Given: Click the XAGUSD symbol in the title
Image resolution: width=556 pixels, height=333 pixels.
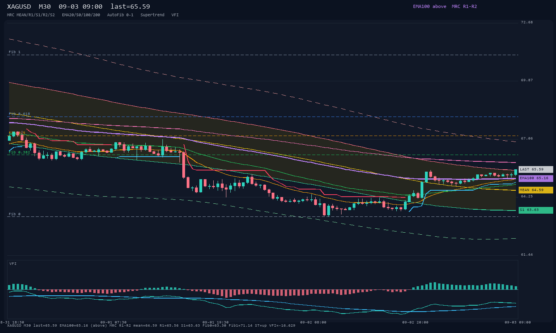Looking at the screenshot, I should [x=19, y=7].
